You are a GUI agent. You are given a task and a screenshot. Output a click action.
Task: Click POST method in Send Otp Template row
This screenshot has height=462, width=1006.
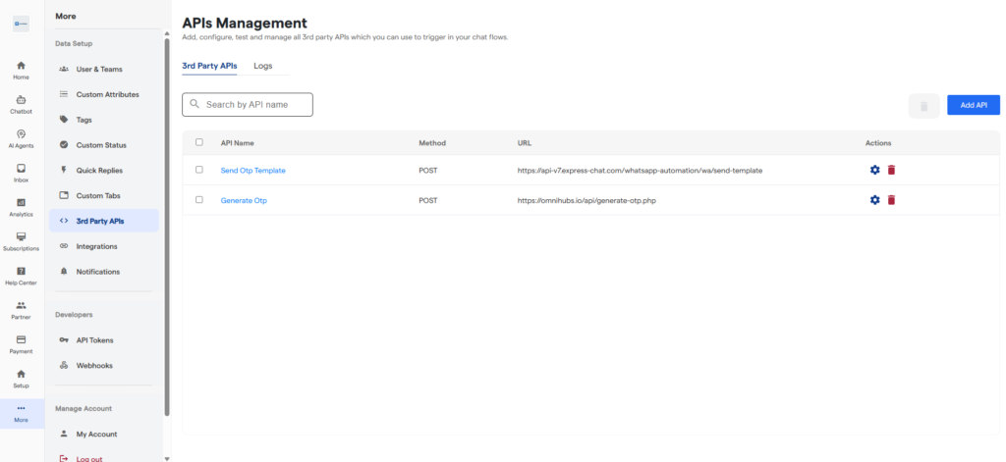[x=428, y=171]
